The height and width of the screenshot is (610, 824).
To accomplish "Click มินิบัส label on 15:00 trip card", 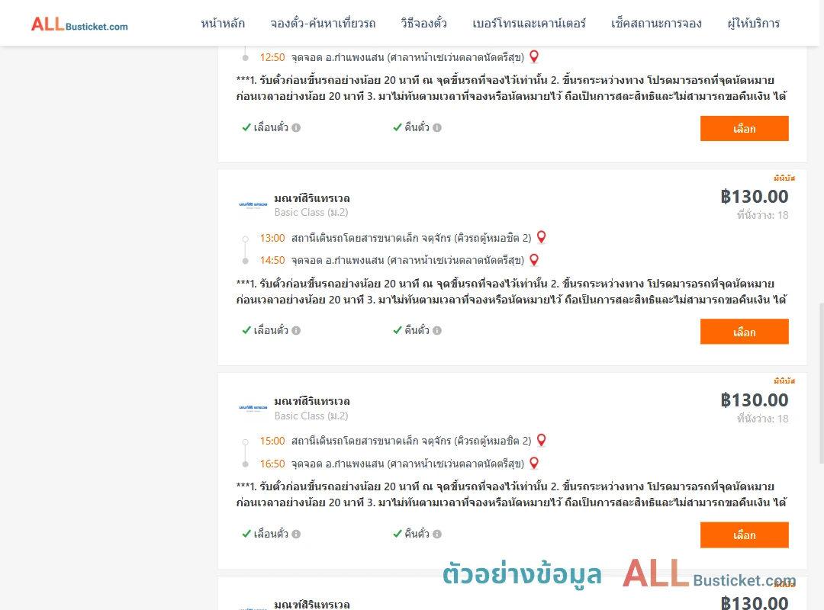I will (784, 381).
